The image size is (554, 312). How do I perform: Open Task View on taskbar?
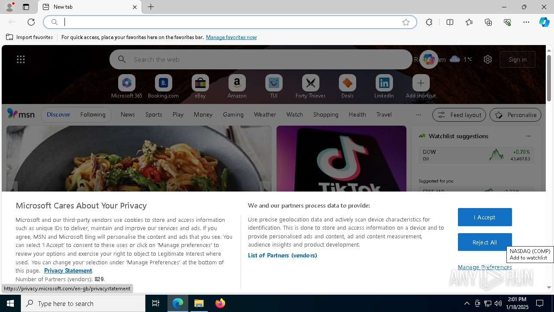pyautogui.click(x=156, y=303)
